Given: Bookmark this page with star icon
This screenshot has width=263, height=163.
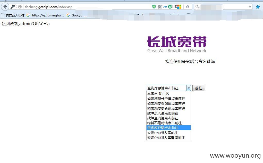Looking at the screenshot, I should coord(258,7).
